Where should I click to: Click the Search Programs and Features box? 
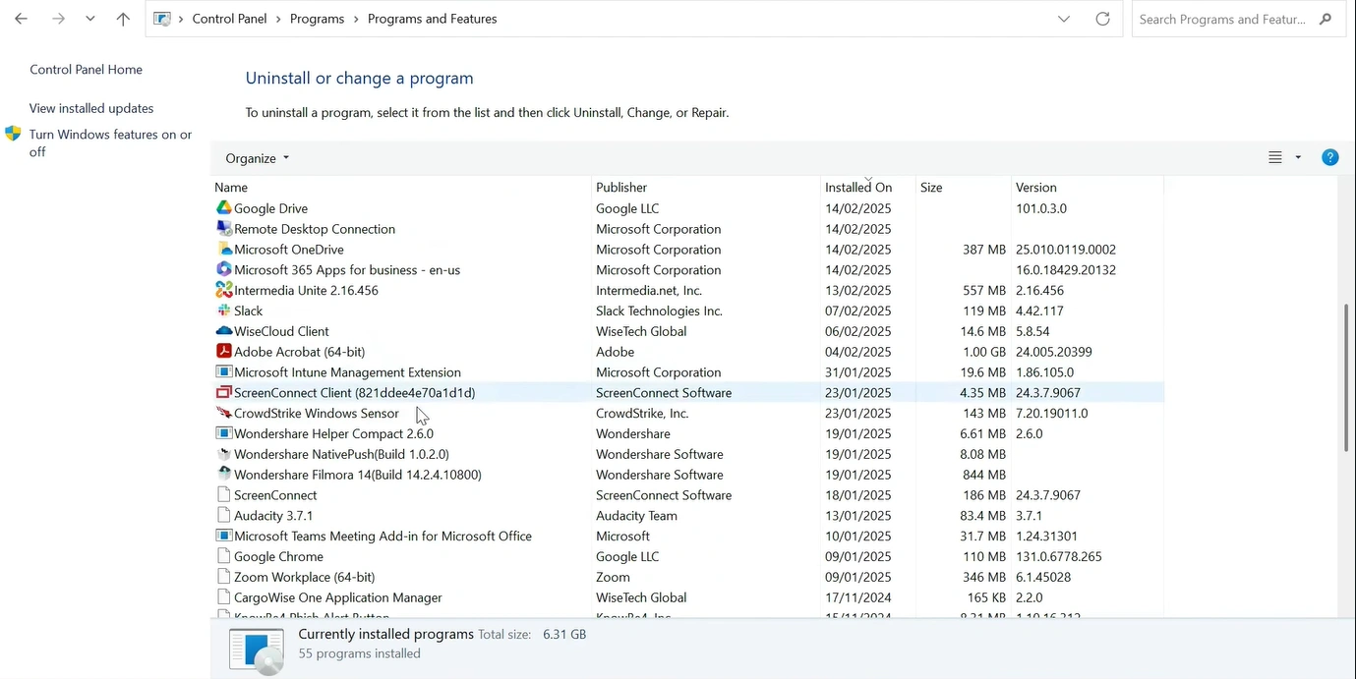click(x=1224, y=19)
